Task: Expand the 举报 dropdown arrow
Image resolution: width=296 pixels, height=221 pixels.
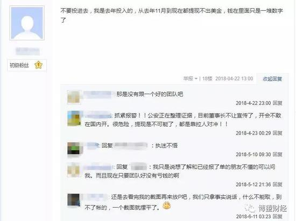Action: click(196, 78)
